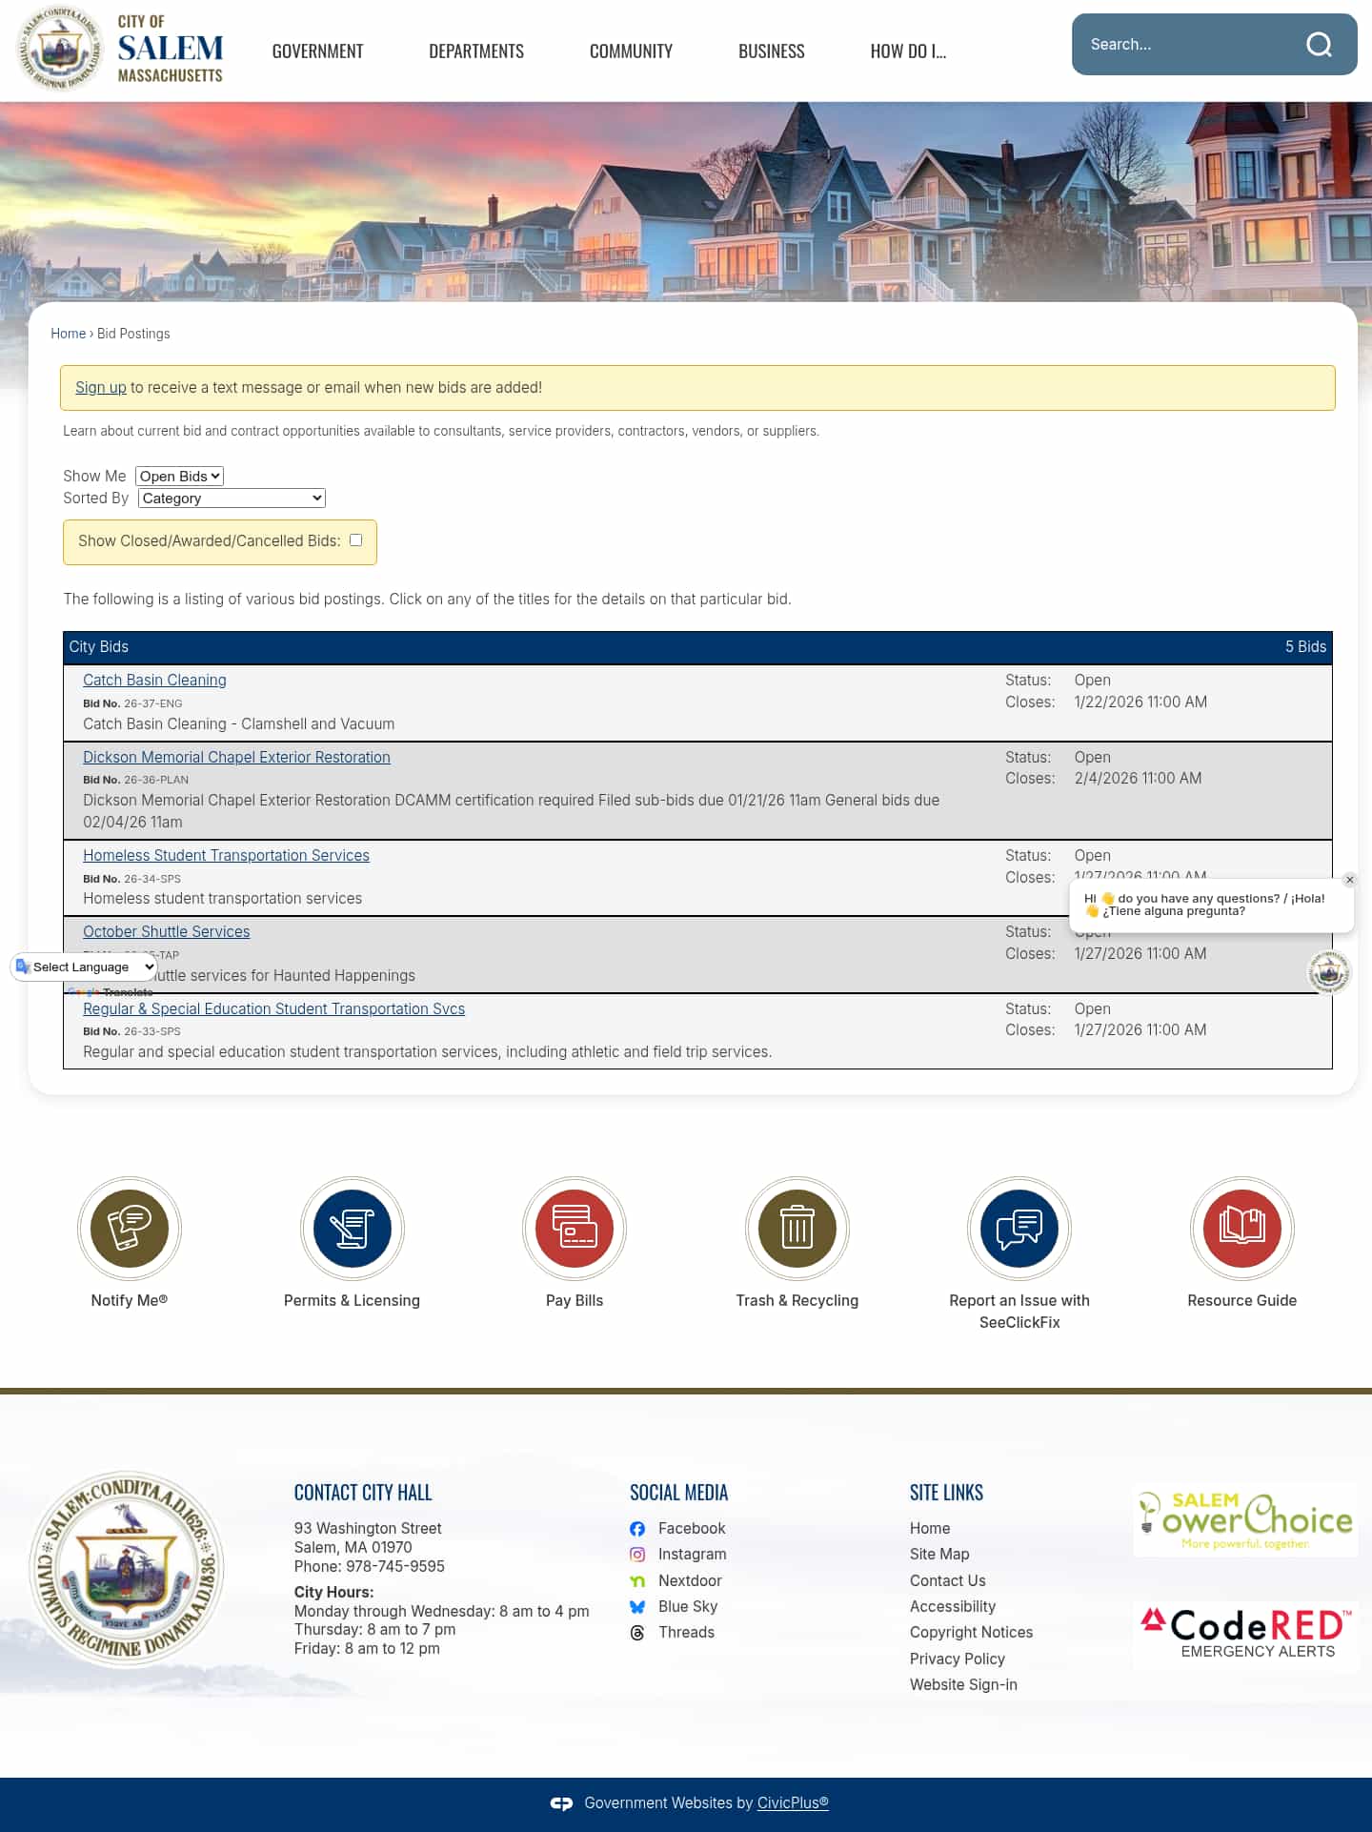Open the How Do I... menu
The height and width of the screenshot is (1832, 1372).
pos(908,51)
